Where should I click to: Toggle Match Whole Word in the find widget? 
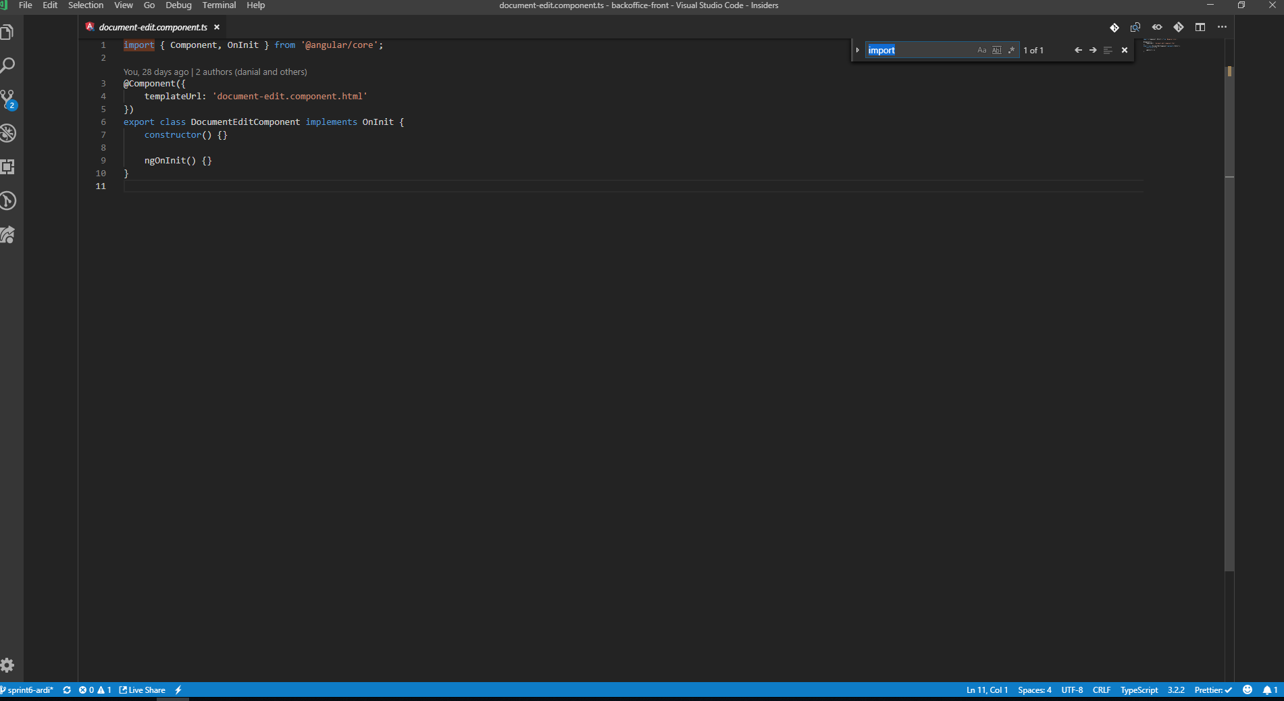tap(996, 50)
